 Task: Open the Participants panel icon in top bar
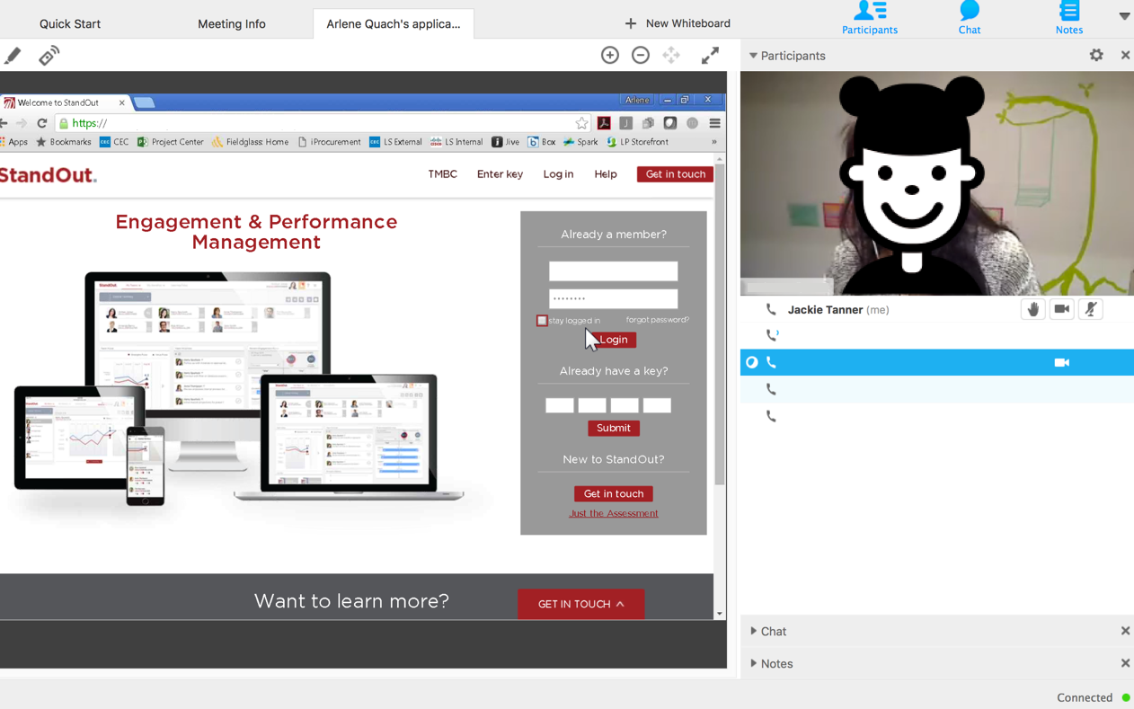[870, 18]
